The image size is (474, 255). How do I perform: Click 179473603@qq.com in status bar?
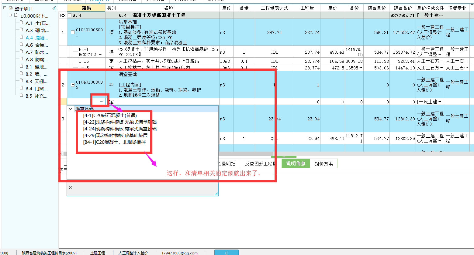pyautogui.click(x=179, y=253)
